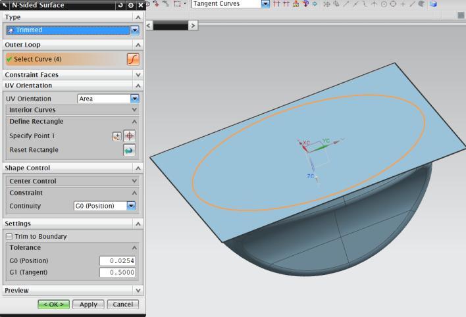
Task: Click the colored chain-within-feature toolbar icon
Action: click(296, 4)
